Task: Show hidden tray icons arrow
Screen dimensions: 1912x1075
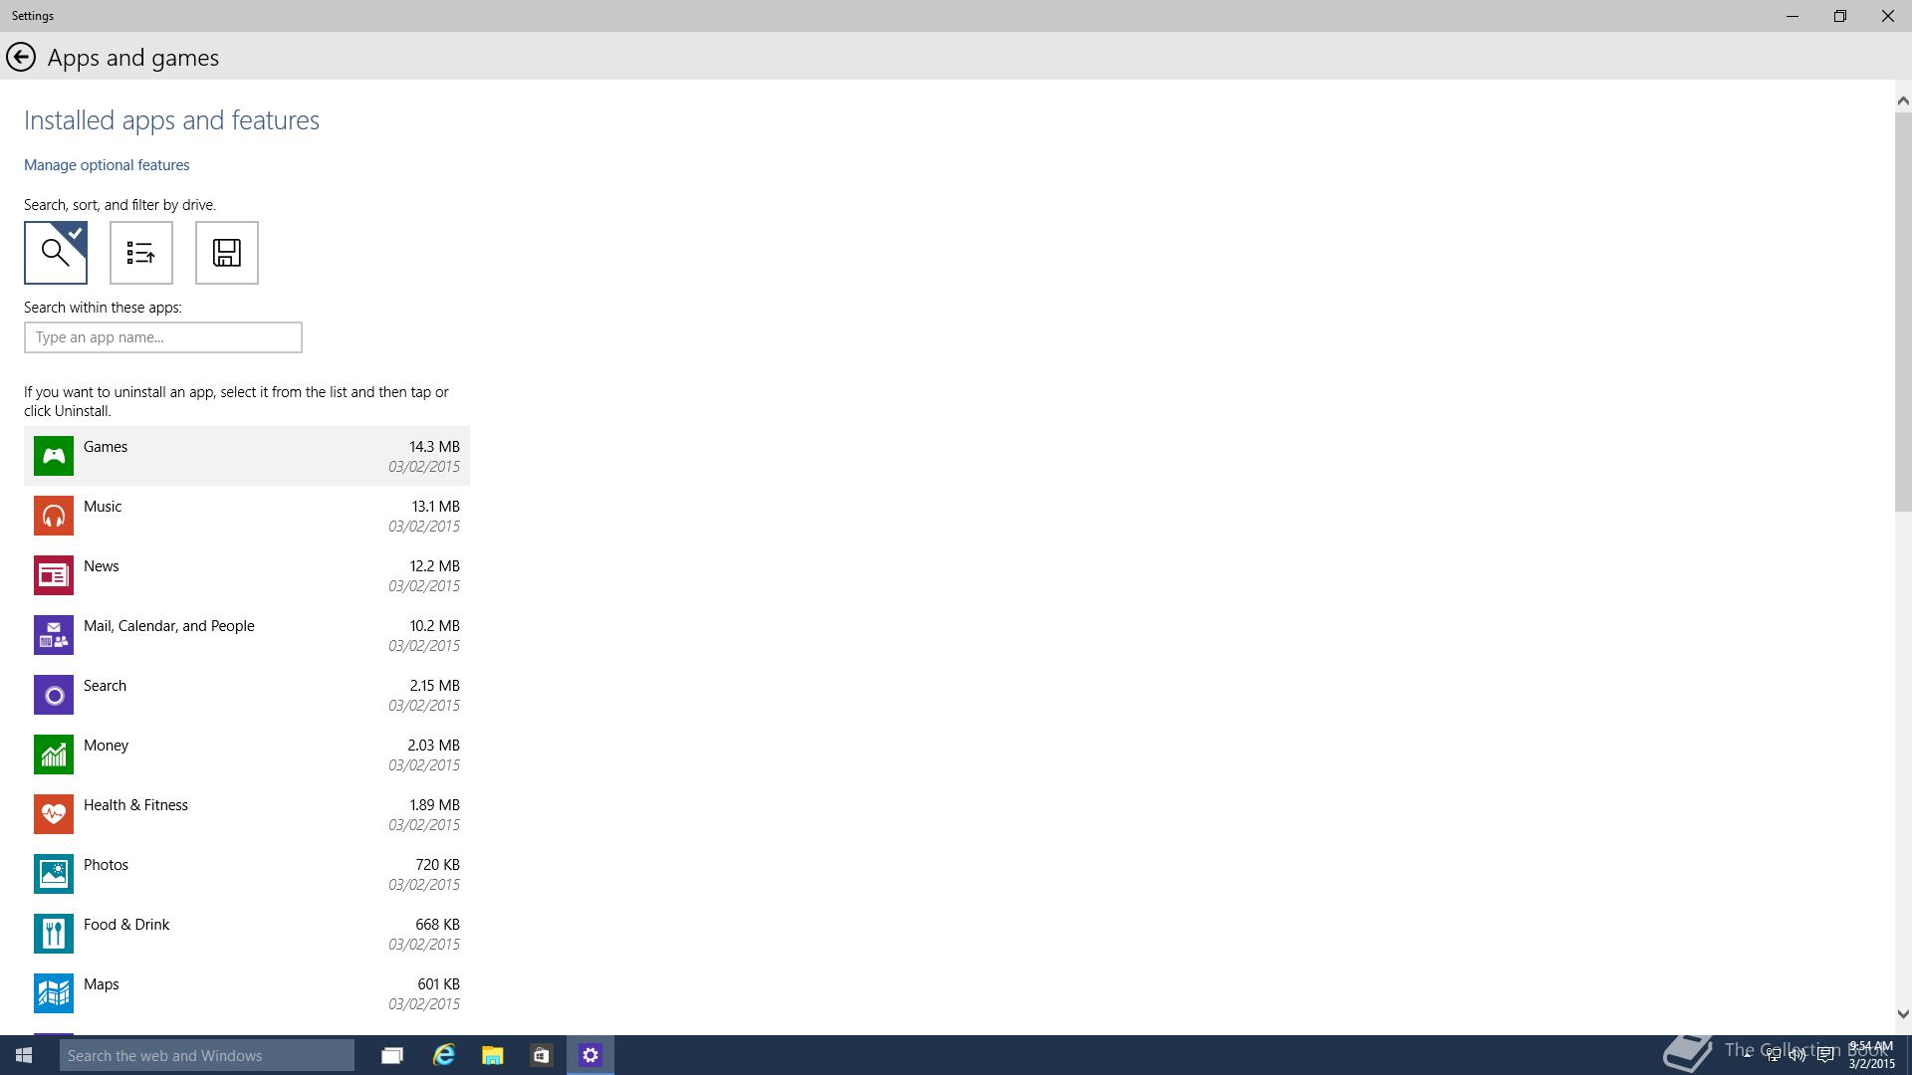Action: pyautogui.click(x=1746, y=1055)
